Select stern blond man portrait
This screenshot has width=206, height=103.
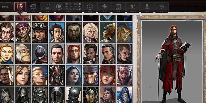coord(7,75)
